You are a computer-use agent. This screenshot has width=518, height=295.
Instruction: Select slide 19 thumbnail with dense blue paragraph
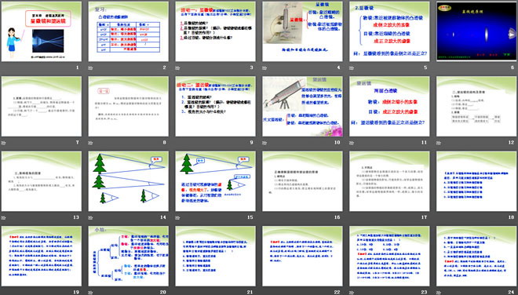coord(42,256)
